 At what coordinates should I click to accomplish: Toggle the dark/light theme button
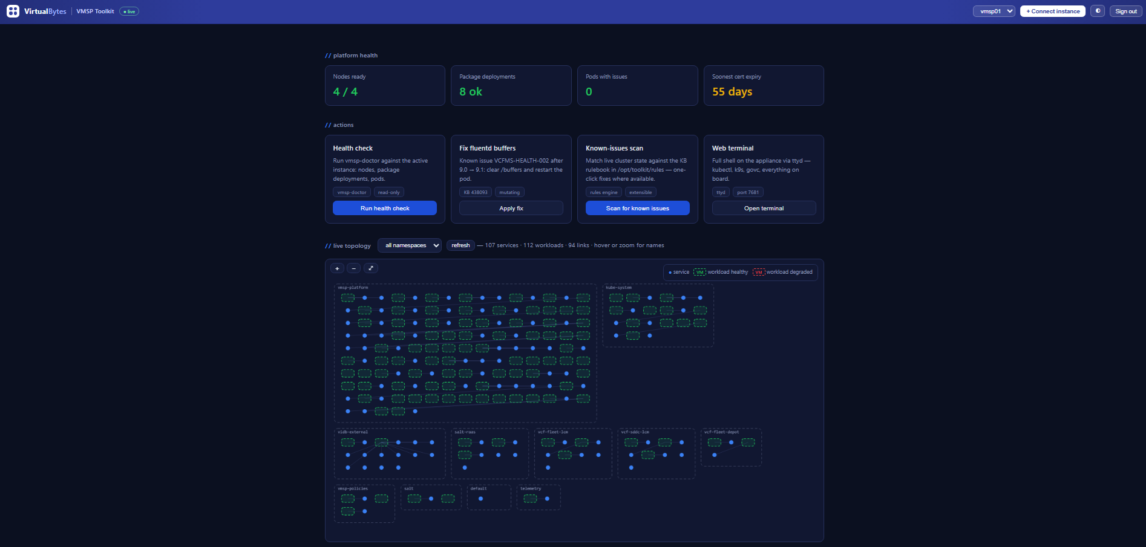pyautogui.click(x=1098, y=11)
